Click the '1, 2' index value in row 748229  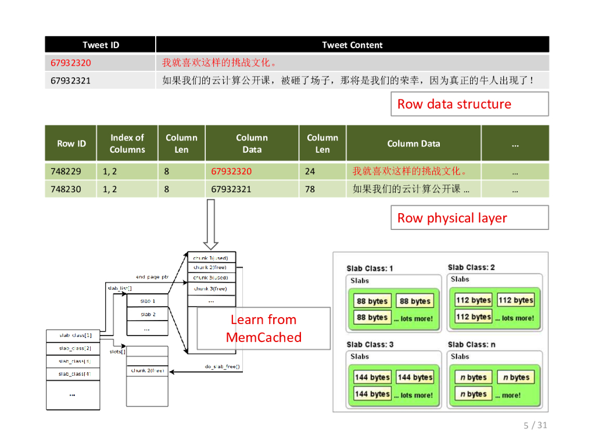tap(110, 171)
